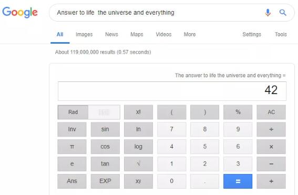Hit the blue equals key
Image resolution: width=298 pixels, height=195 pixels.
point(238,181)
